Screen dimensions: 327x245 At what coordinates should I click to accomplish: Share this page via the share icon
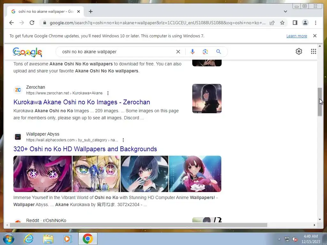tap(272, 23)
